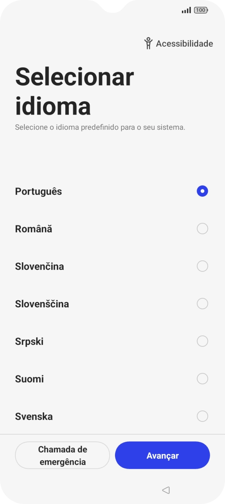Start a Chamada de emergência
The image size is (225, 504).
click(x=62, y=455)
